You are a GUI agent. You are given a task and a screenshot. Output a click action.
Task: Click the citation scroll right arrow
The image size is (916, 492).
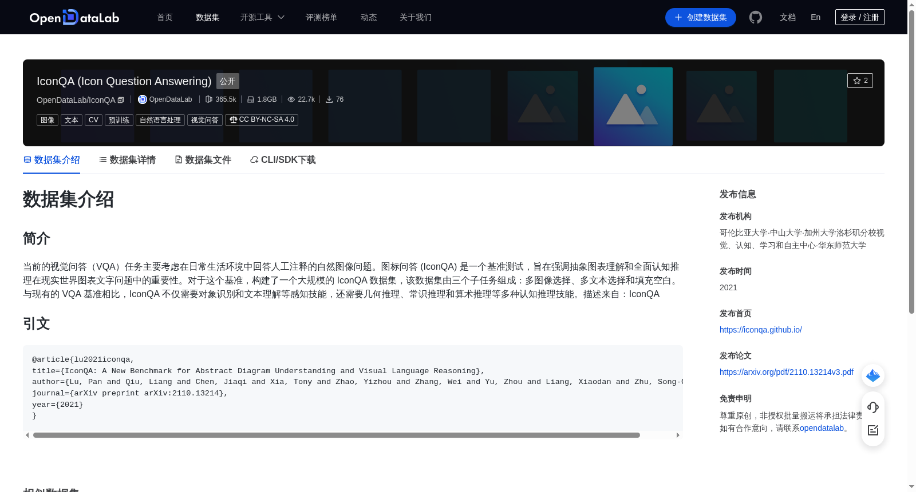[678, 435]
